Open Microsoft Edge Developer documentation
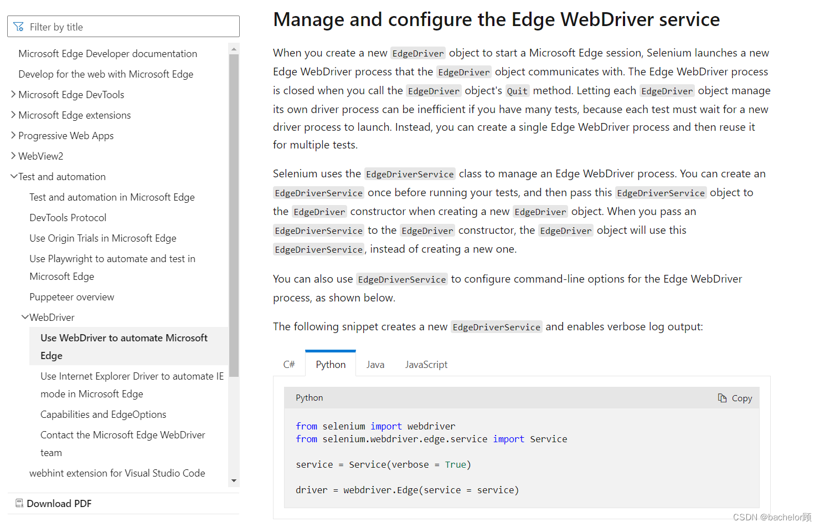The image size is (820, 527). point(108,53)
